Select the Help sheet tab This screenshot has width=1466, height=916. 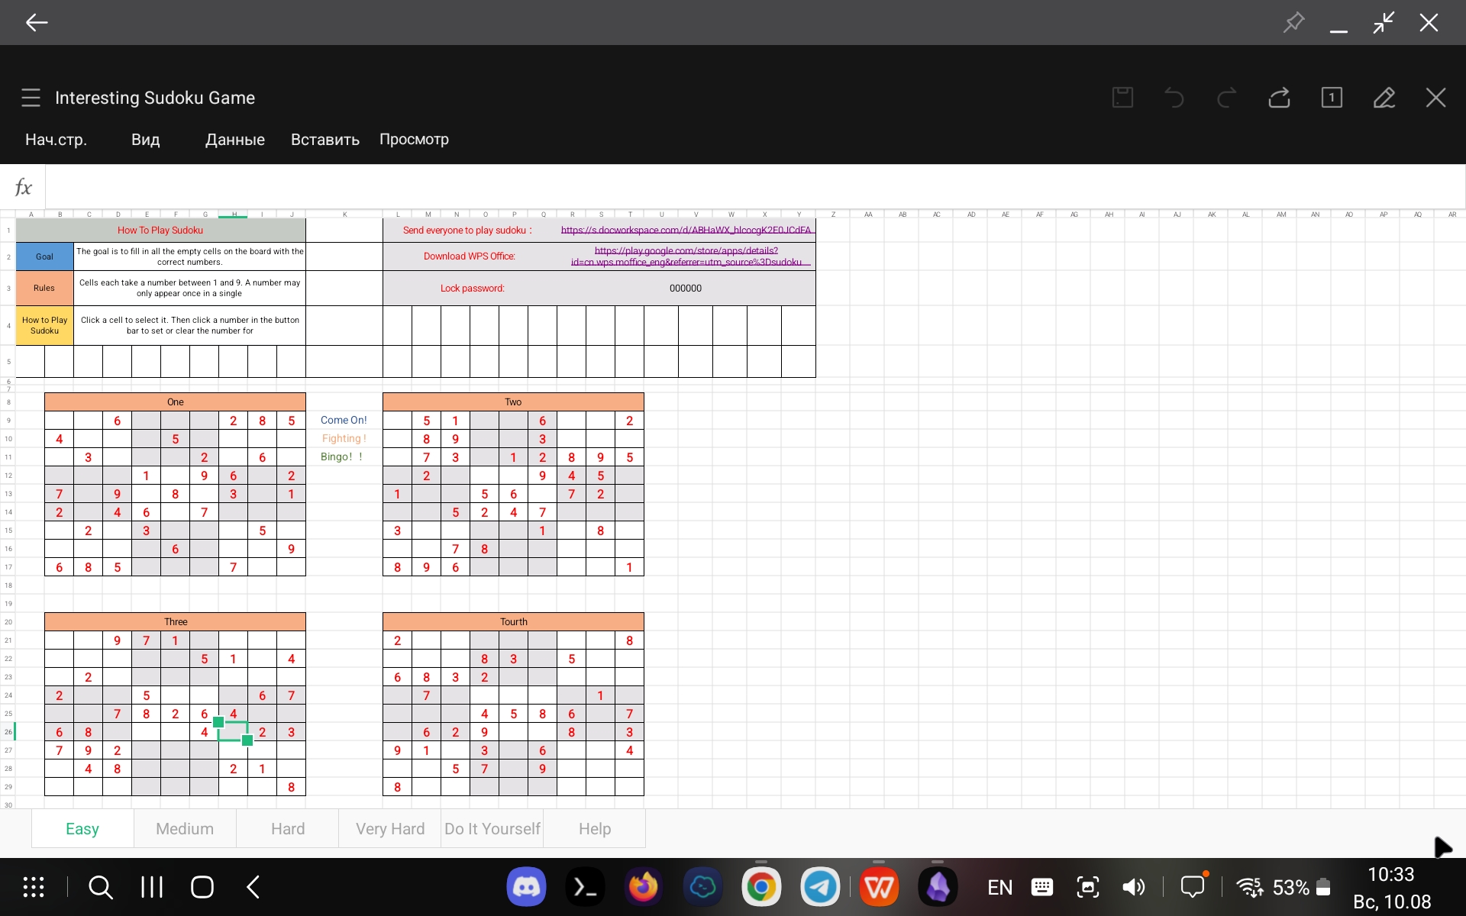tap(594, 828)
